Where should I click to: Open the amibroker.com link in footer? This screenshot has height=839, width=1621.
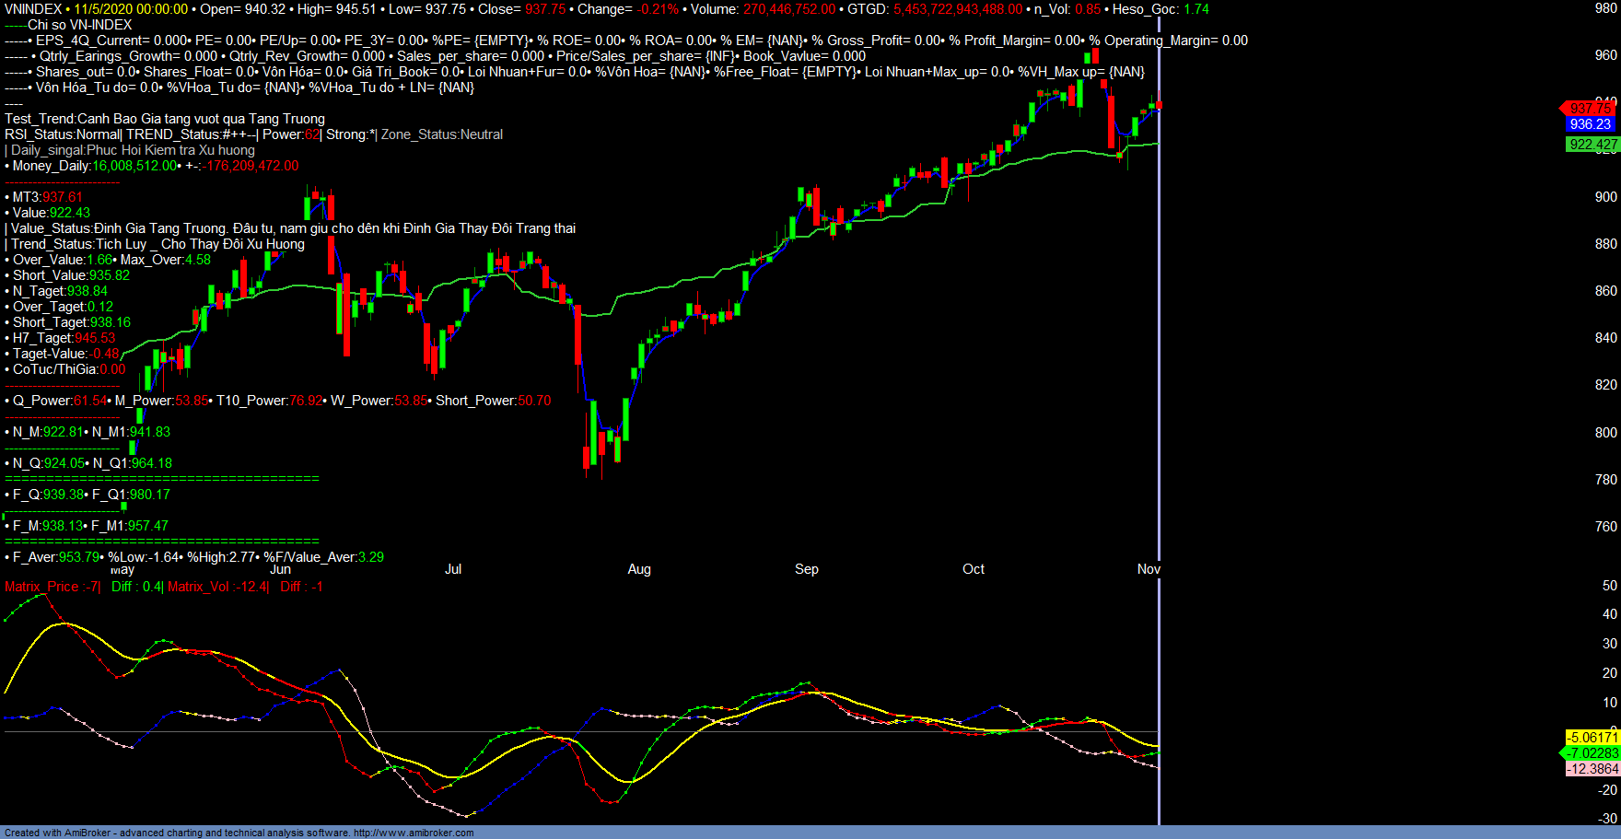pyautogui.click(x=414, y=833)
